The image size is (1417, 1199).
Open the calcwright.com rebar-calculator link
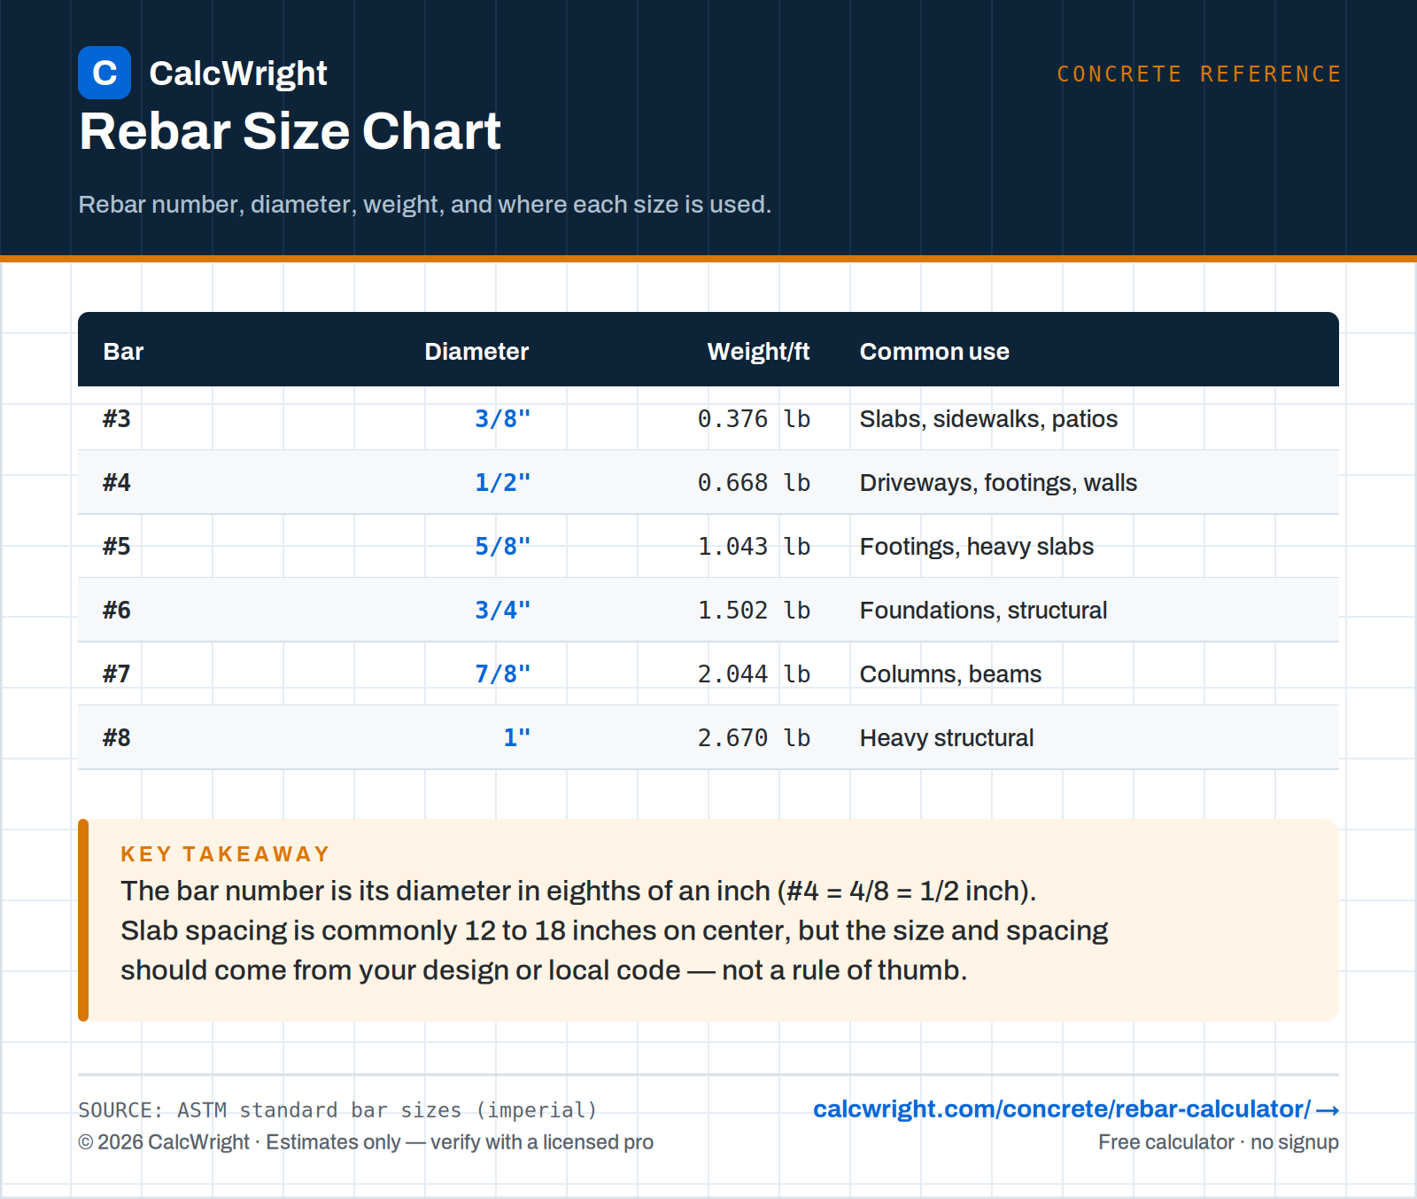(1062, 1109)
